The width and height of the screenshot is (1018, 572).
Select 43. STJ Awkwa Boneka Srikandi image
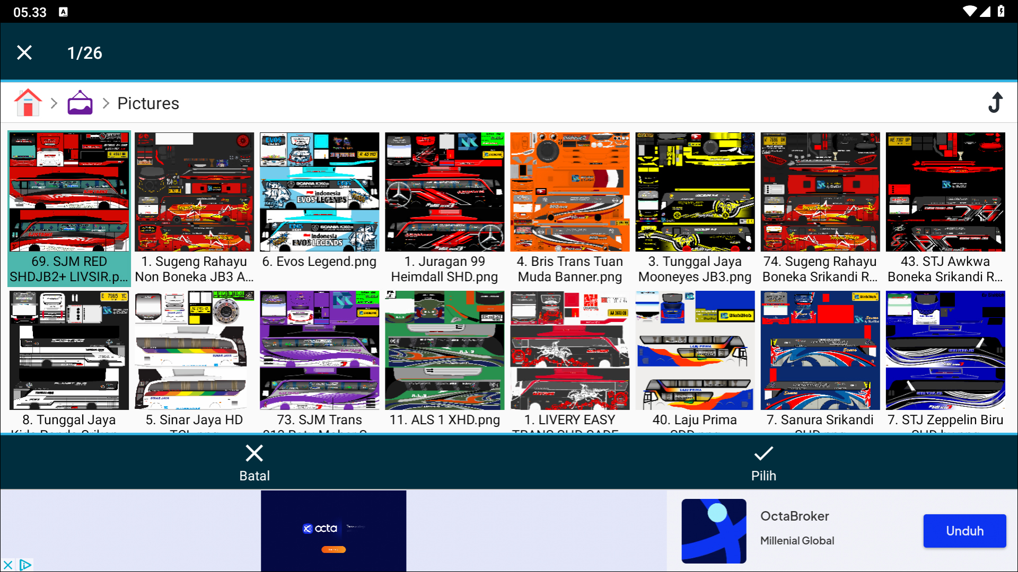pos(945,193)
